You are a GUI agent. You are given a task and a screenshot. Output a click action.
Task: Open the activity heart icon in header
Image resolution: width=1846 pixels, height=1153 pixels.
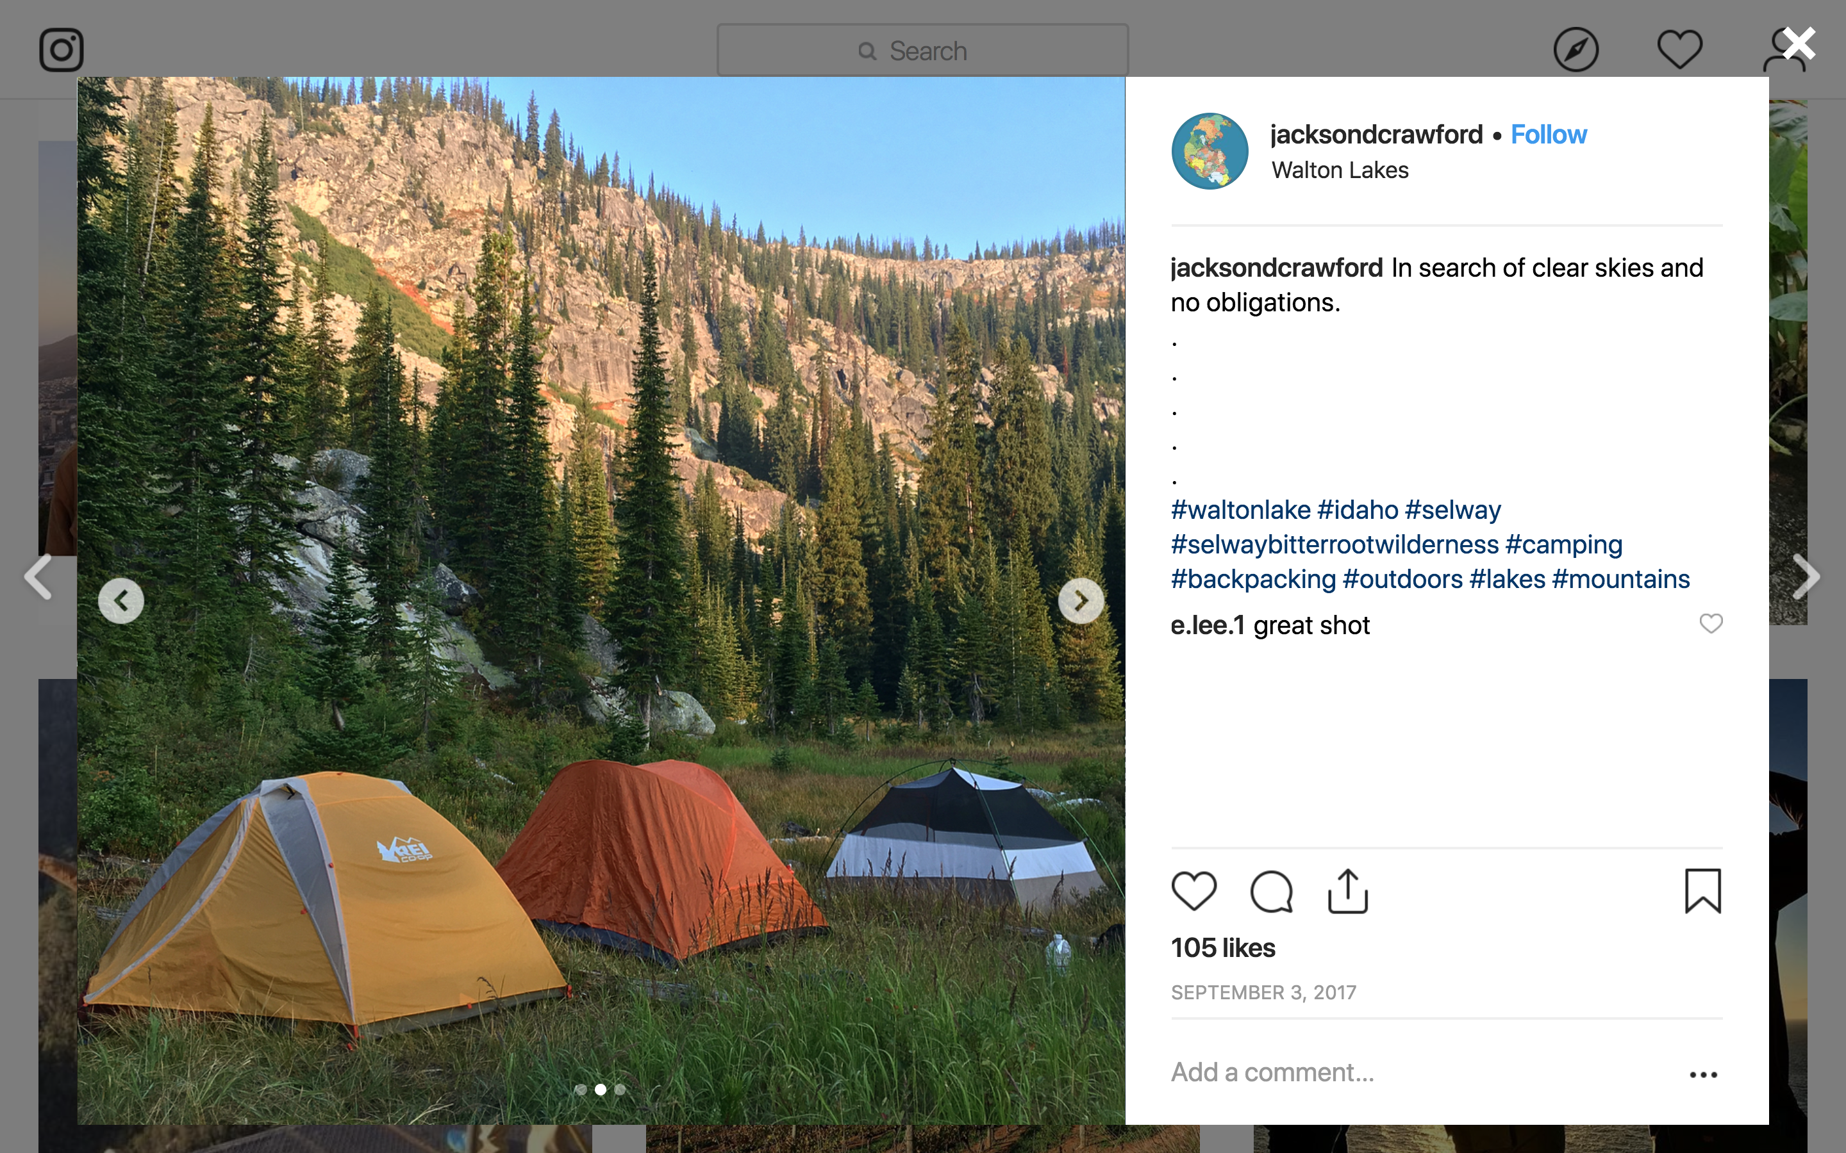1679,51
